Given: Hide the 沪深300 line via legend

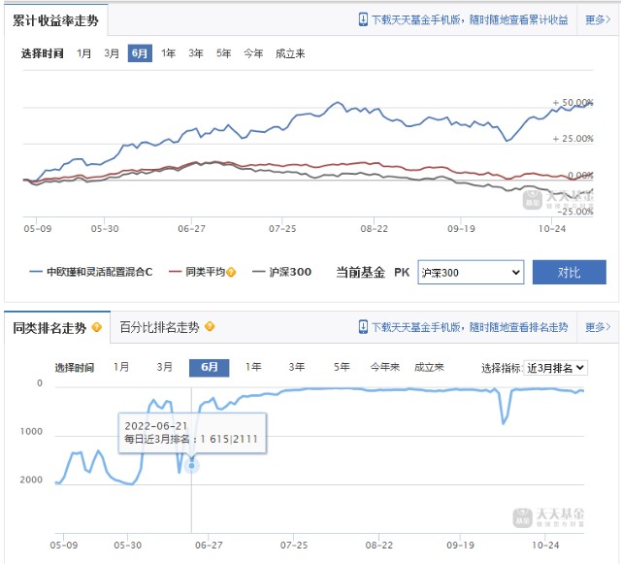Looking at the screenshot, I should click(281, 272).
